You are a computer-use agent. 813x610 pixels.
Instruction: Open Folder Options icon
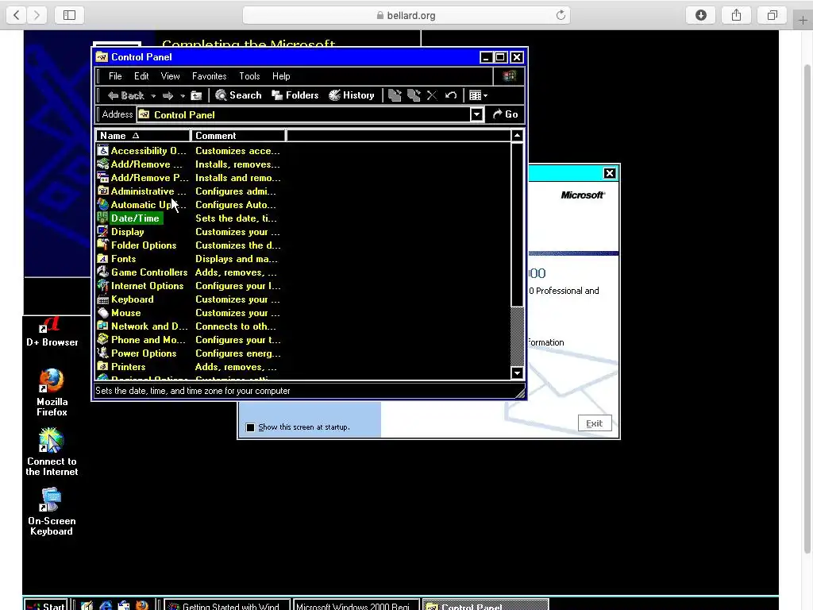[103, 245]
